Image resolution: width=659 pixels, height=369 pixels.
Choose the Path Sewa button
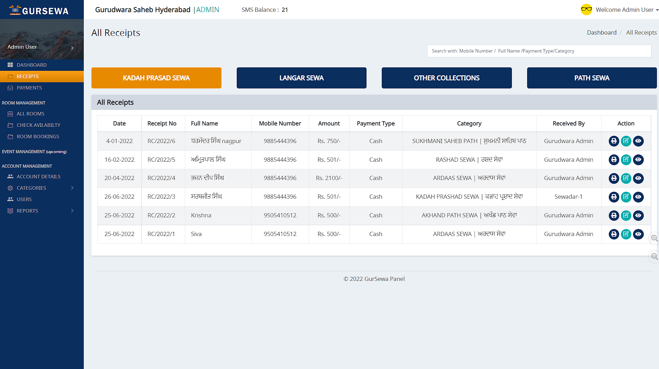pos(592,78)
